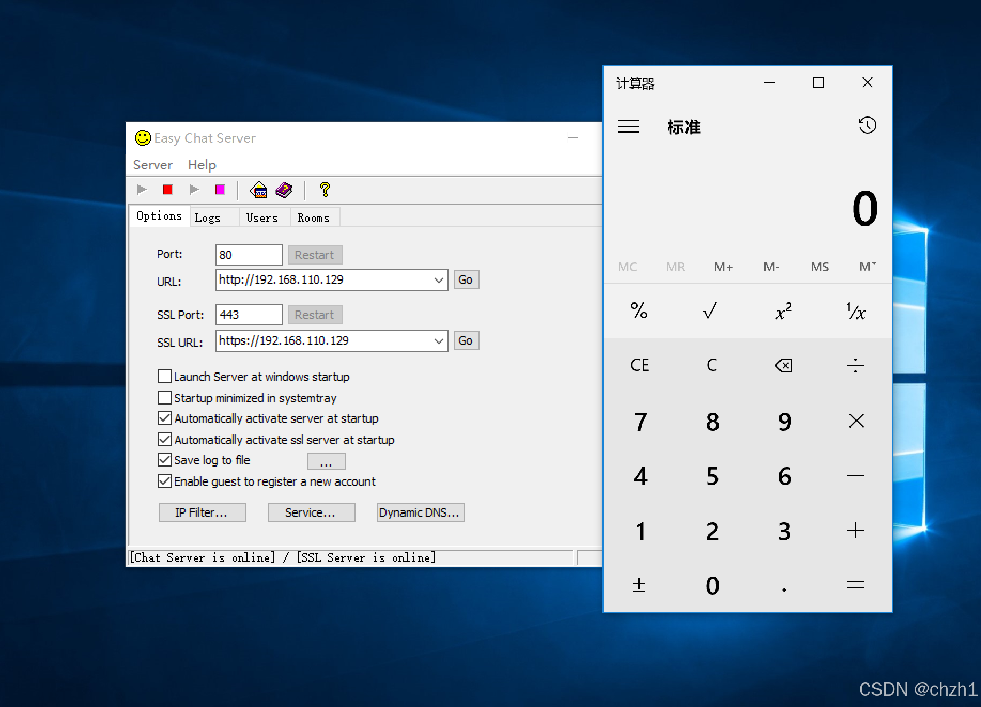Screen dimensions: 981x707
Task: Uncheck Enable guest to register a new account
Action: coord(165,481)
